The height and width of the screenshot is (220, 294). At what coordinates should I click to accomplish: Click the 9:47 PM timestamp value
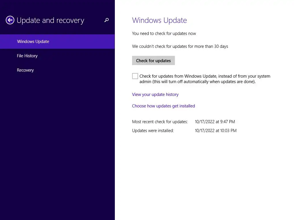pyautogui.click(x=215, y=122)
